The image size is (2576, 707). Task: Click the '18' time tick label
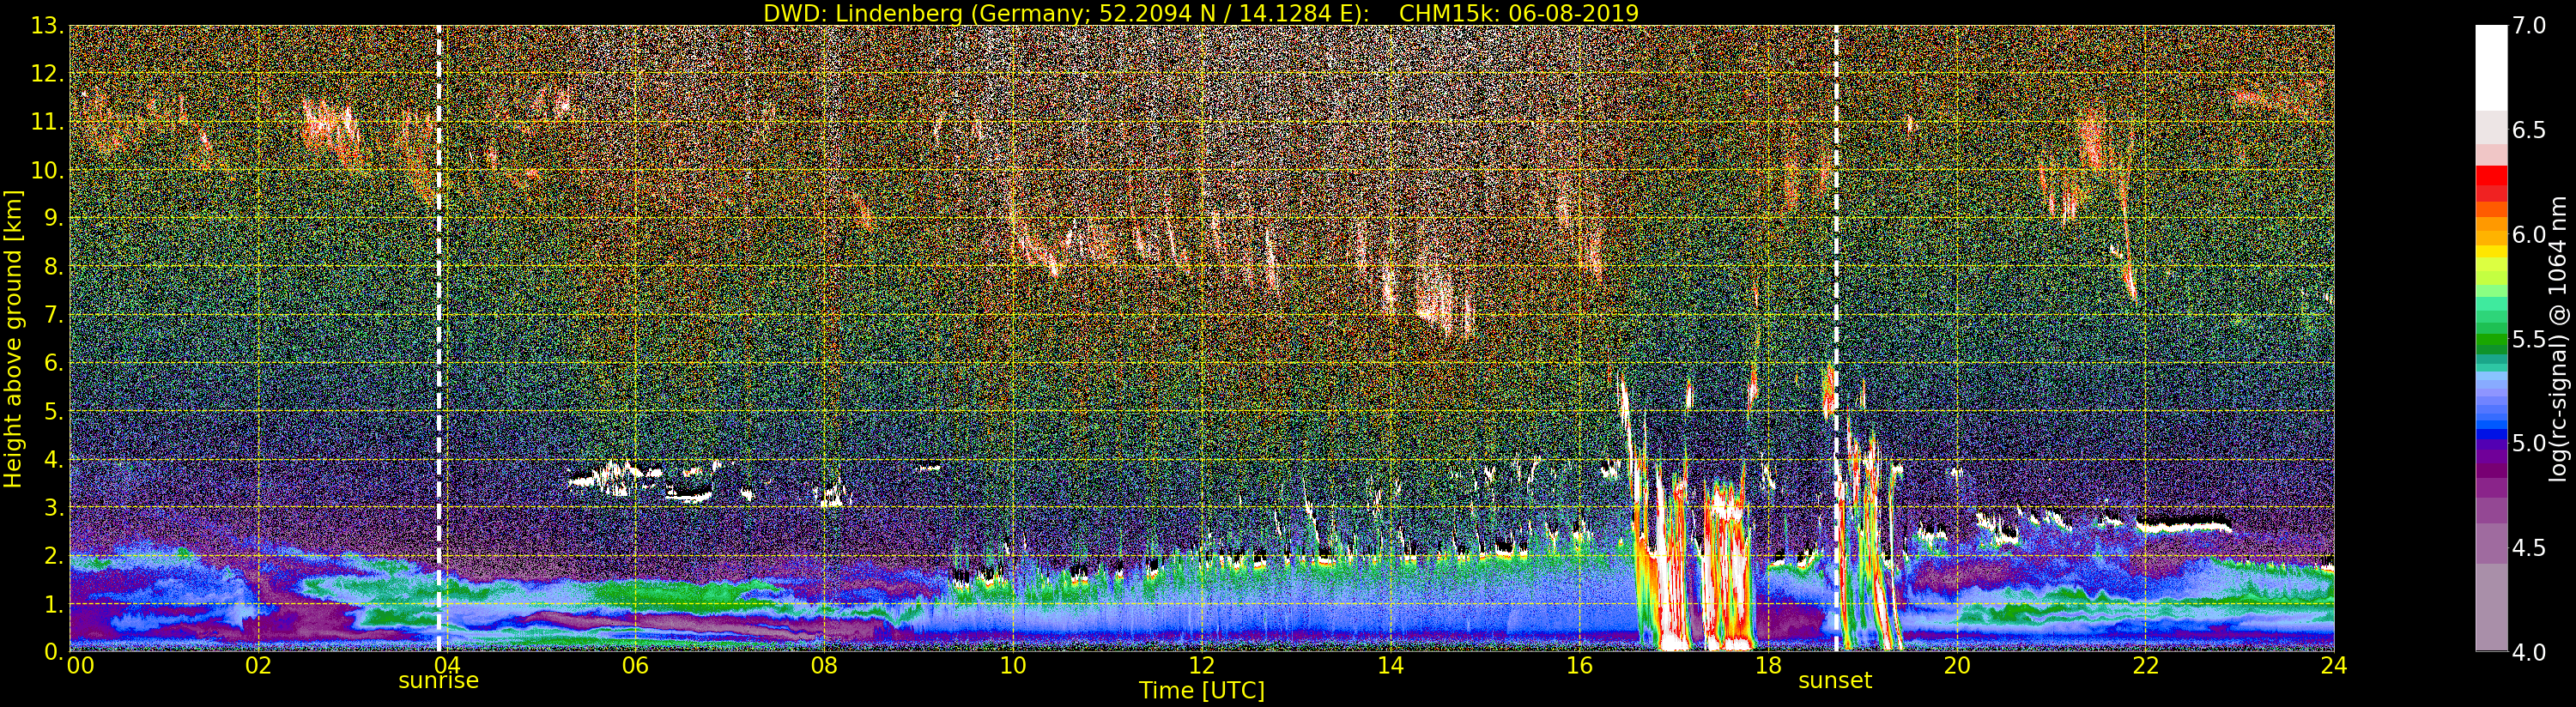tap(1768, 666)
